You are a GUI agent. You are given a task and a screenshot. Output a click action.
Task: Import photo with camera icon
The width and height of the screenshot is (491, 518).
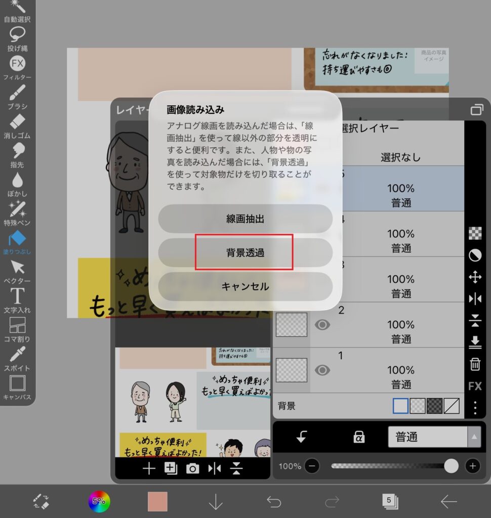click(192, 469)
